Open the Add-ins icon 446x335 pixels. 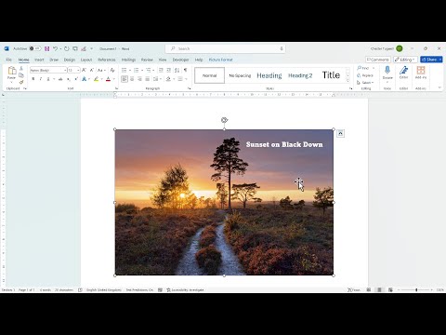point(421,70)
